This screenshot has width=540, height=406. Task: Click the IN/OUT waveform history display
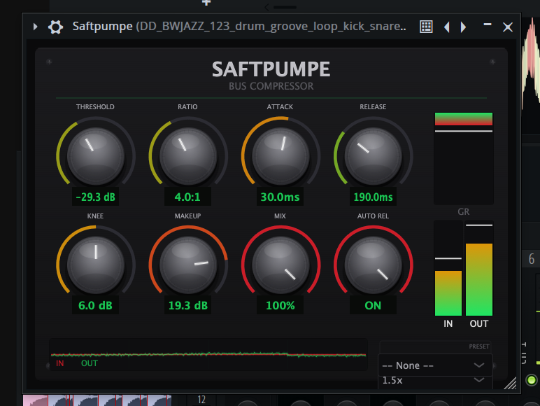pyautogui.click(x=208, y=354)
